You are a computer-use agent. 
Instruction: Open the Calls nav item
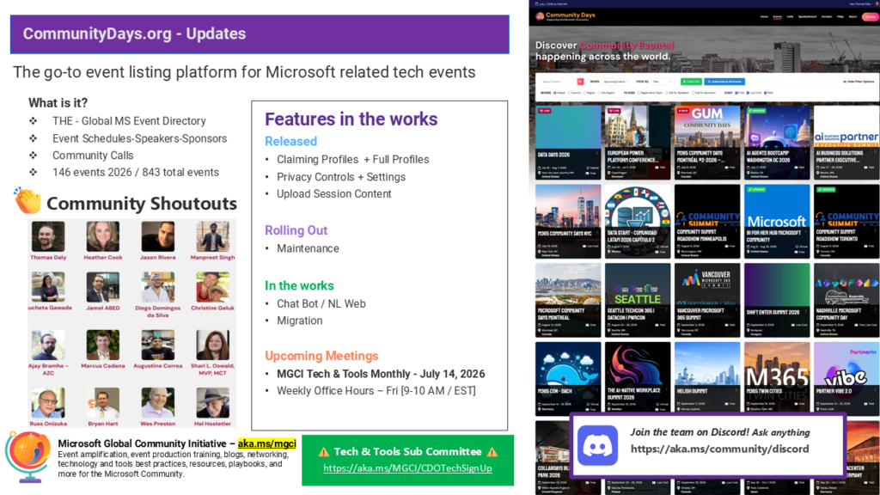pyautogui.click(x=790, y=17)
